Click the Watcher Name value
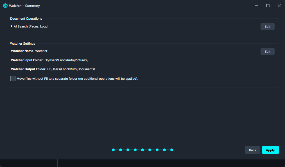The height and width of the screenshot is (167, 285). pyautogui.click(x=41, y=51)
